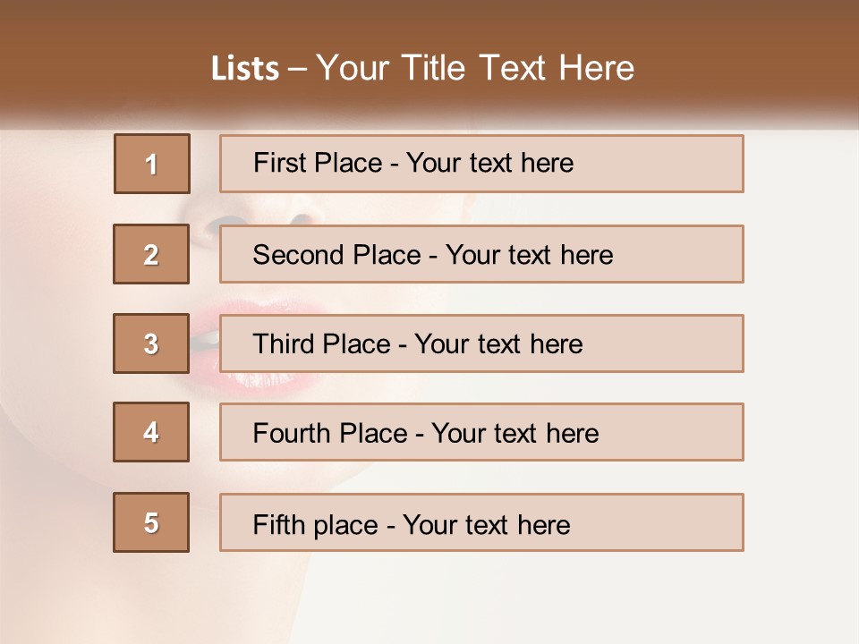This screenshot has width=859, height=644.
Task: Click the number 4 square
Action: coord(151,432)
